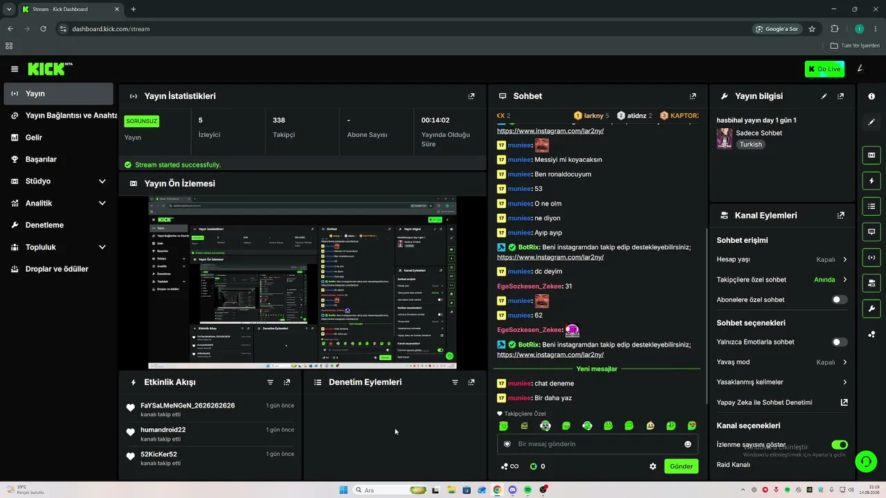Open Windows Start menu
This screenshot has width=886, height=498.
coord(343,490)
